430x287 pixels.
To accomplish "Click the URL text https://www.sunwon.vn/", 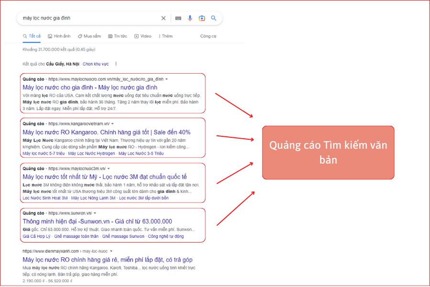I will [x=70, y=213].
